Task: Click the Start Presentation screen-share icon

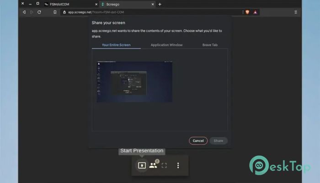Action: click(142, 165)
